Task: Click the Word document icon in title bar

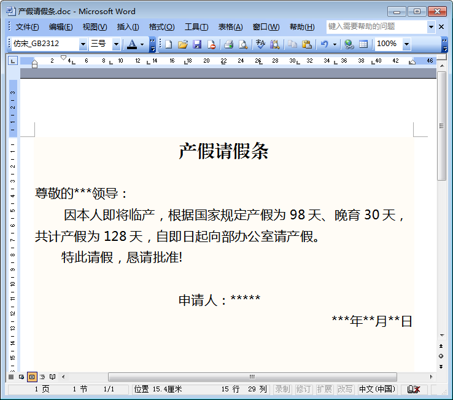Action: tap(10, 11)
